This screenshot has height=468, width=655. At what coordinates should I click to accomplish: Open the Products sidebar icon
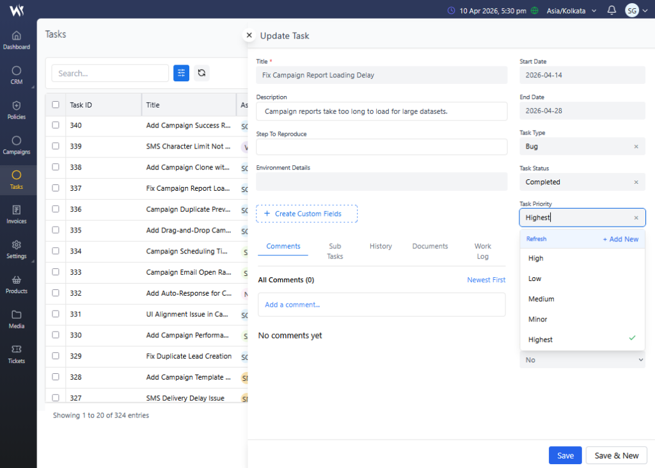click(16, 284)
